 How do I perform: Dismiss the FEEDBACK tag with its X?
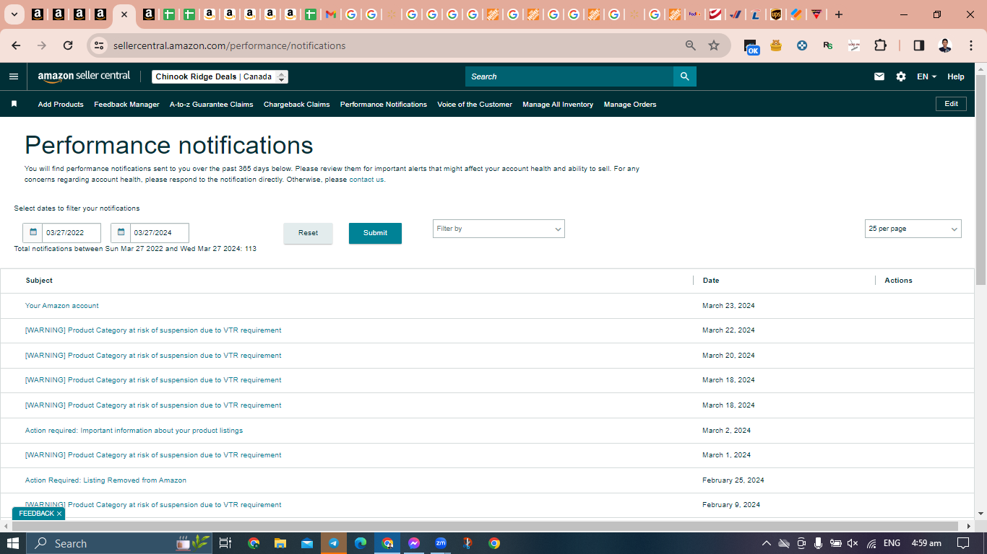coord(59,514)
